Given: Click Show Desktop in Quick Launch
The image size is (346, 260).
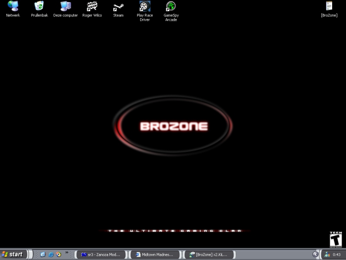Looking at the screenshot, I should pos(43,254).
